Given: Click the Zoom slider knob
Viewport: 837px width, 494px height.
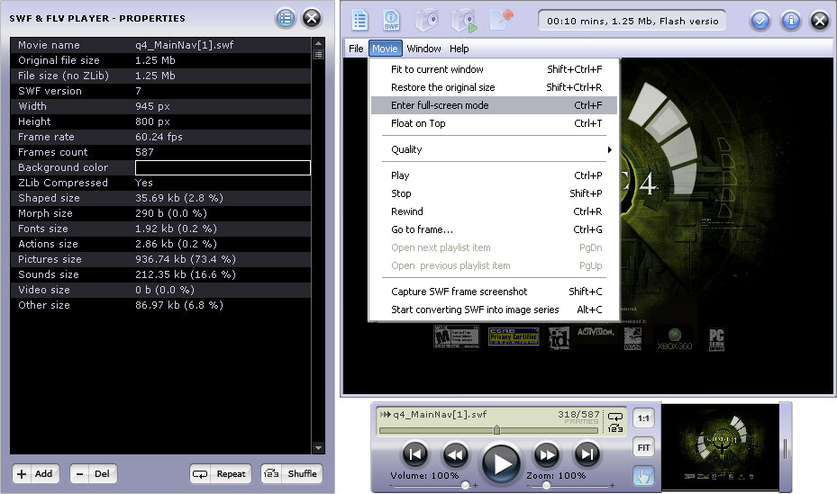Looking at the screenshot, I should (546, 486).
